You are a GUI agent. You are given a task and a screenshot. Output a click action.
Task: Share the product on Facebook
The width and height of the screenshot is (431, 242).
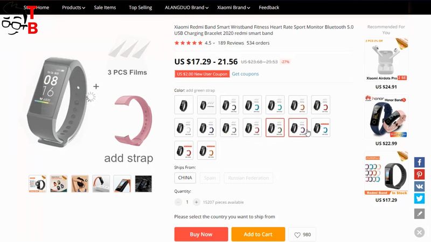tap(420, 162)
